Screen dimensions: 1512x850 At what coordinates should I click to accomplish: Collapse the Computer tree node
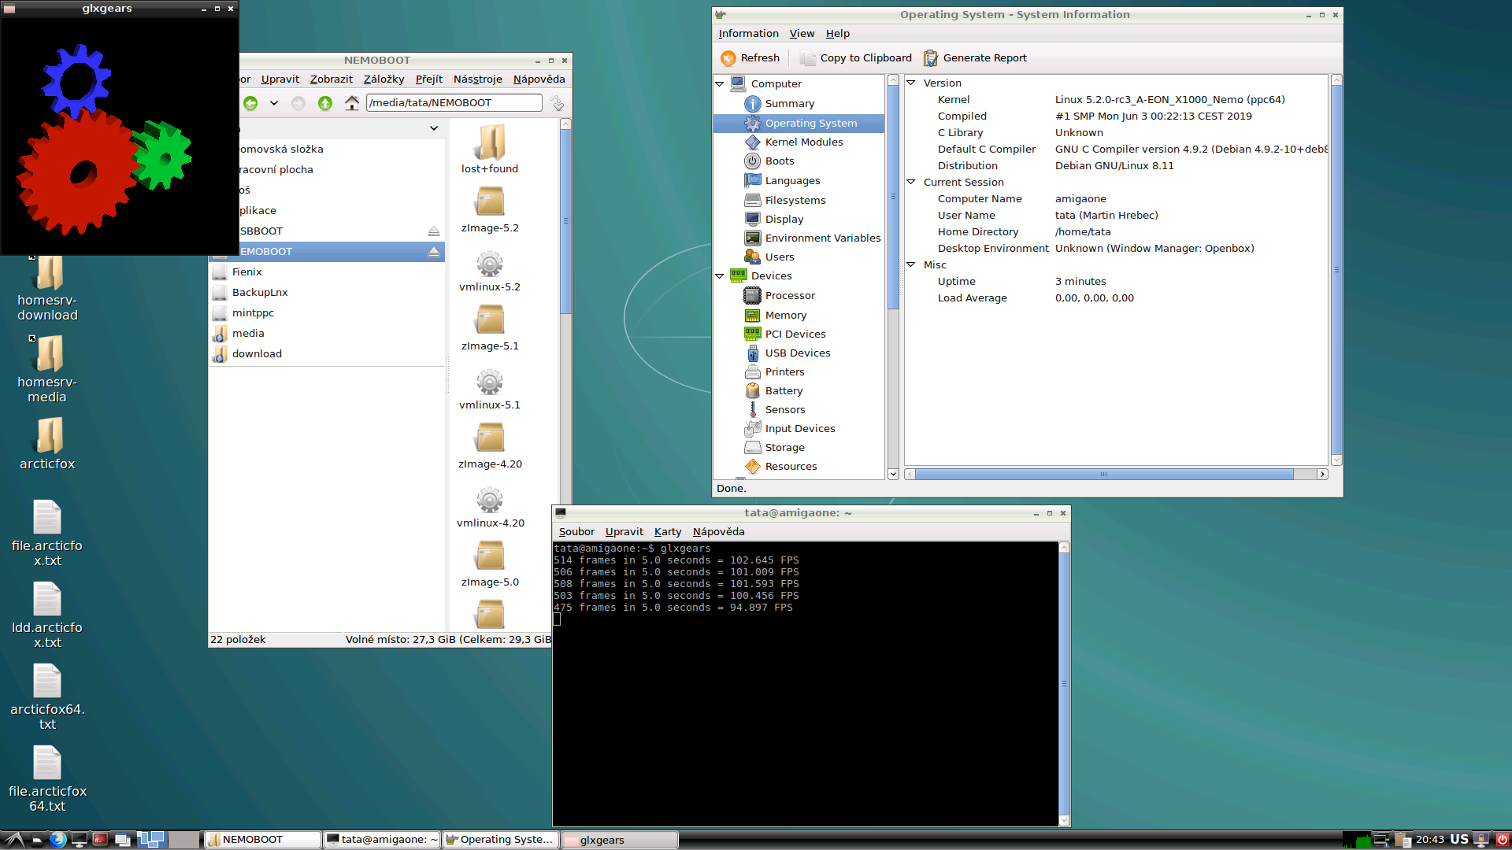(720, 83)
